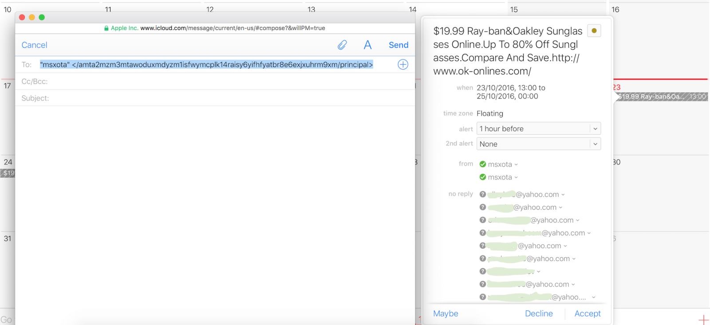Click the red plus icon to add event
This screenshot has width=710, height=325.
point(703,320)
